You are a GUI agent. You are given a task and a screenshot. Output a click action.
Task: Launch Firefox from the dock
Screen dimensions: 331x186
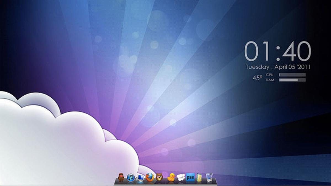point(150,177)
